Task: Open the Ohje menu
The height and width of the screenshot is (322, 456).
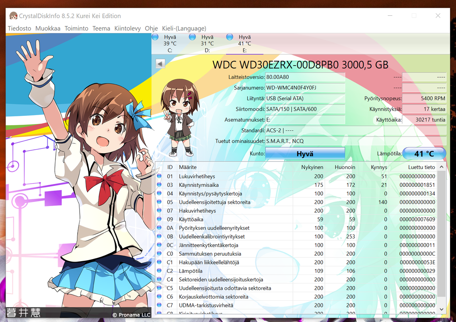Action: click(x=151, y=28)
